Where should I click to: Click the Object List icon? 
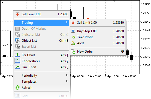click(18, 41)
